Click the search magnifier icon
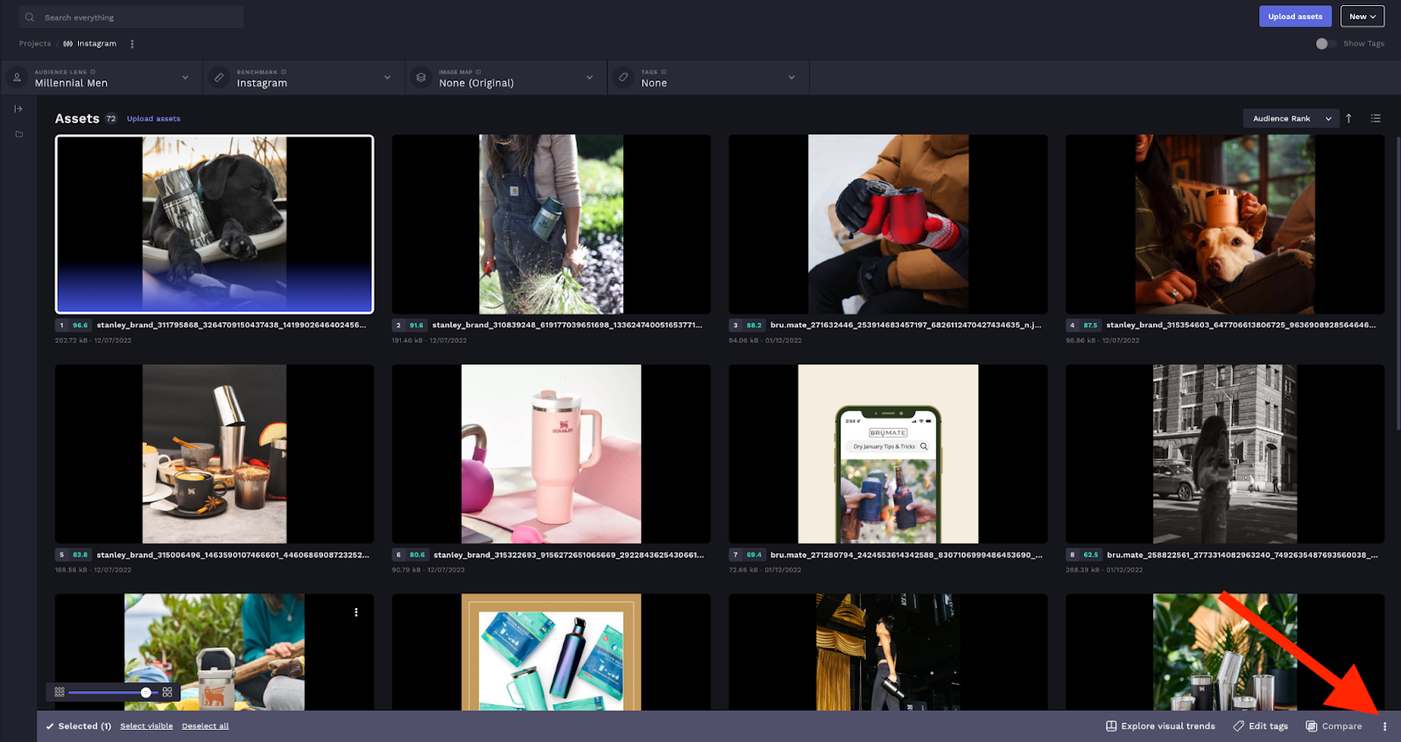Screen dimensions: 1401x742 [x=30, y=17]
